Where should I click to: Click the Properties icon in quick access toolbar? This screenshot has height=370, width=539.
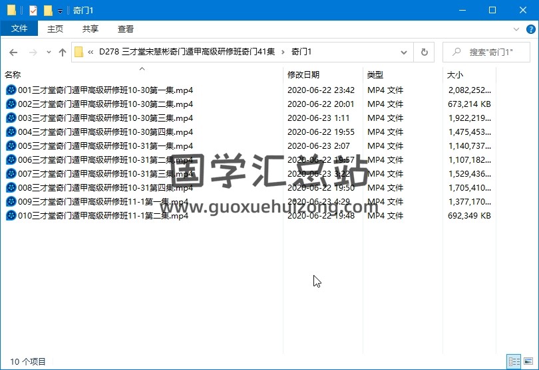(x=34, y=10)
